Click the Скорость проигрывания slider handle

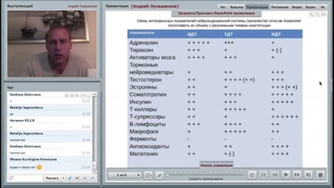pyautogui.click(x=168, y=175)
